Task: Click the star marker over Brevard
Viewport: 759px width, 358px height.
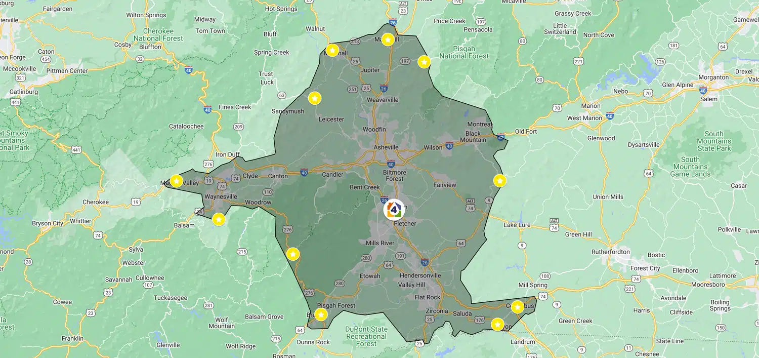Action: pyautogui.click(x=321, y=315)
